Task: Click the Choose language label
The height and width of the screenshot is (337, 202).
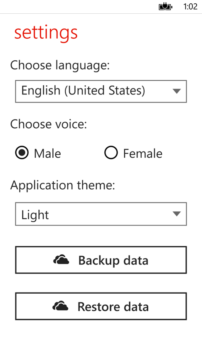Action: [x=60, y=65]
